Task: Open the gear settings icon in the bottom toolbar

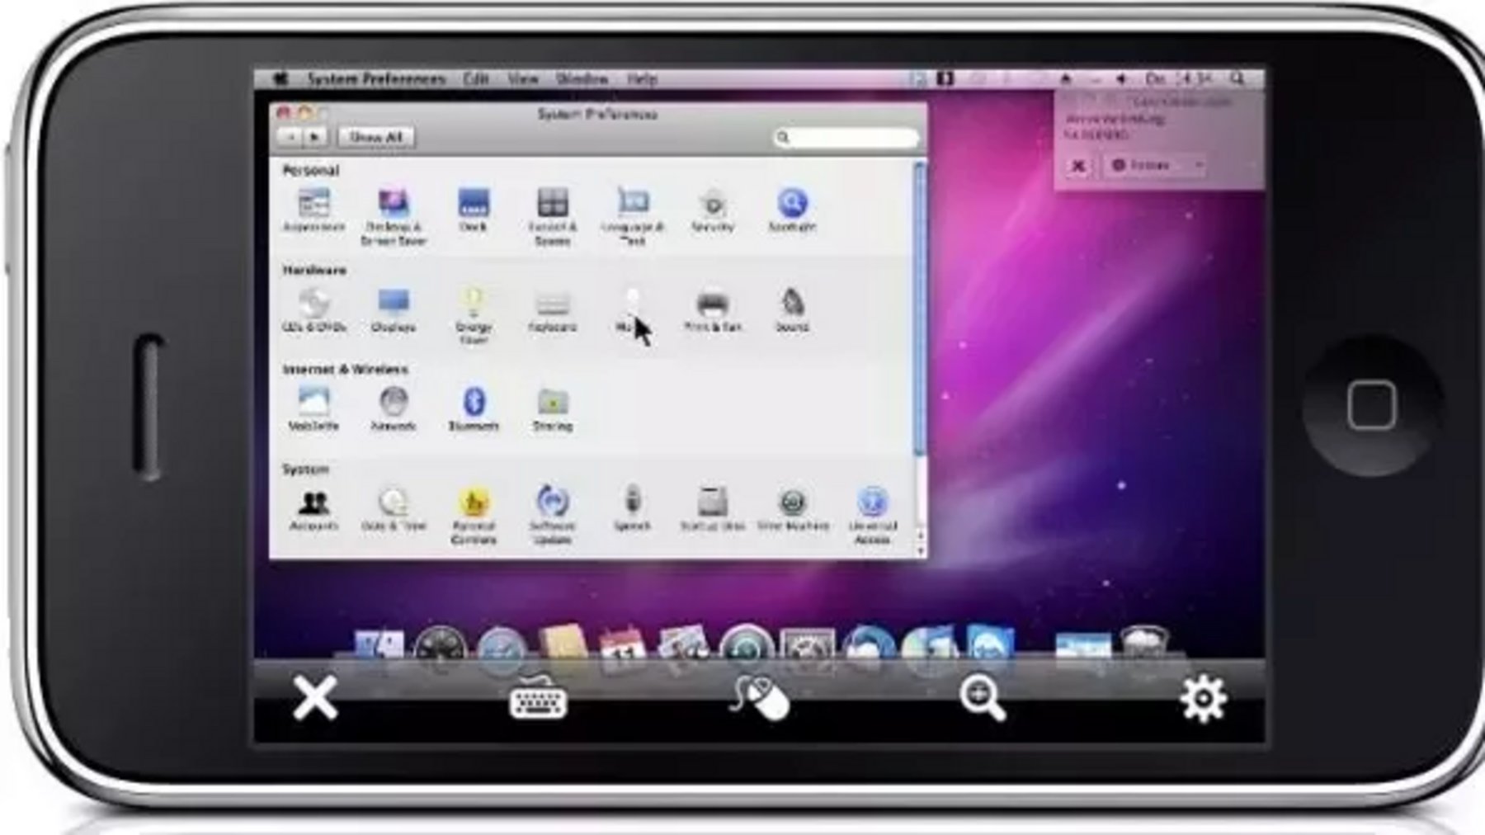Action: point(1203,700)
